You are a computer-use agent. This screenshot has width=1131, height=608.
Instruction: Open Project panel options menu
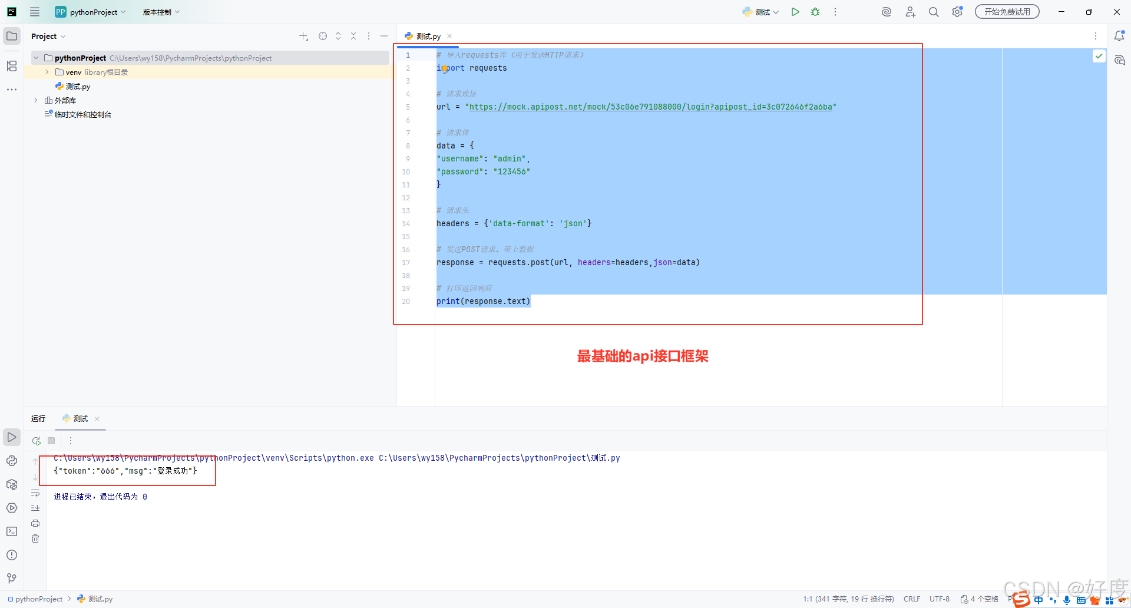pos(369,36)
